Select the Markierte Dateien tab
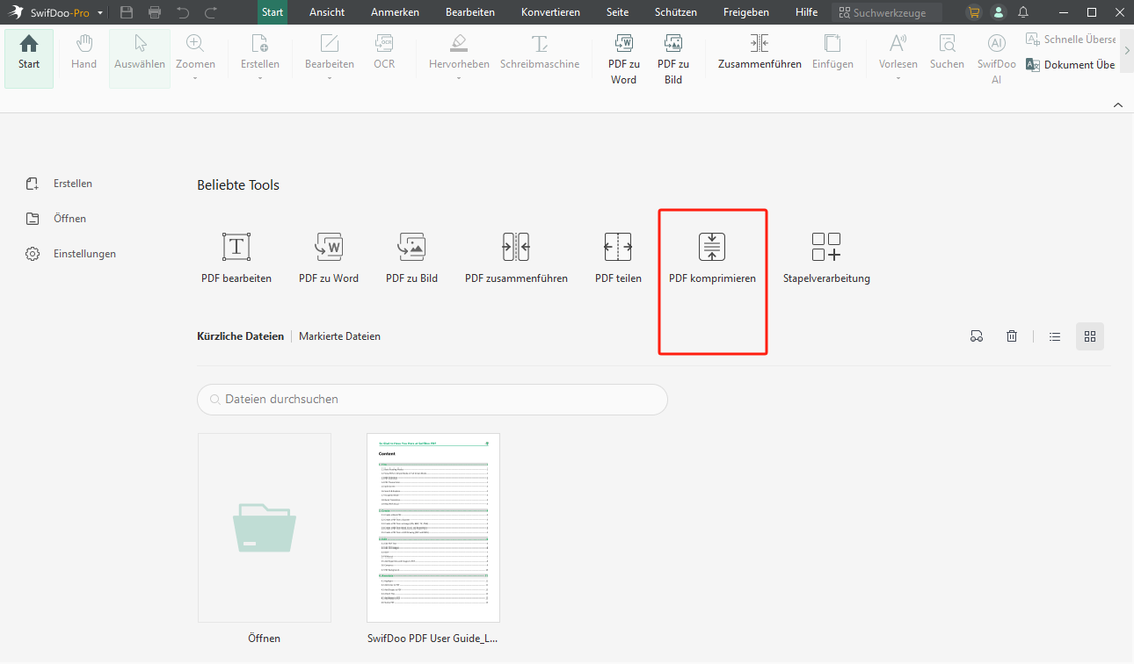 click(339, 336)
